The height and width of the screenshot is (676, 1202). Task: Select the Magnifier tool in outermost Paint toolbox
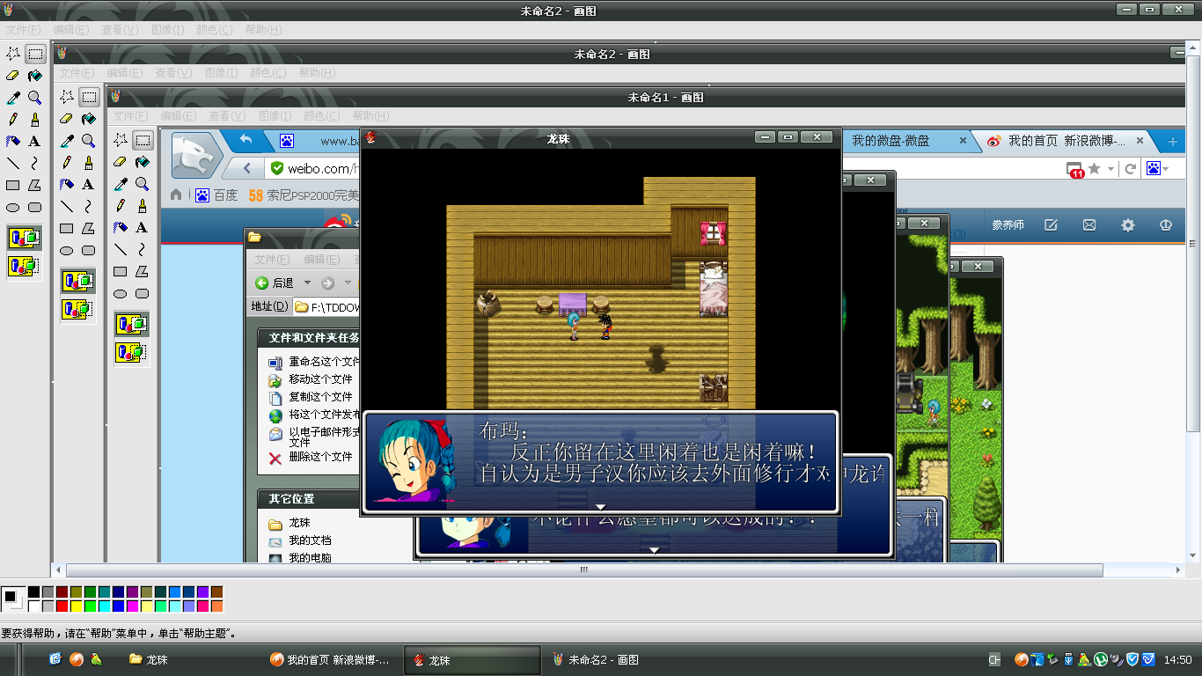click(x=34, y=98)
